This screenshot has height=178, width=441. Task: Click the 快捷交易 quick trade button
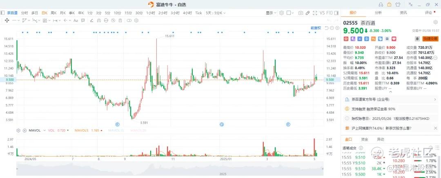[431, 39]
